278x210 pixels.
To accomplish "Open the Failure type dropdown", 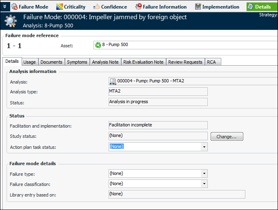I will pyautogui.click(x=204, y=173).
